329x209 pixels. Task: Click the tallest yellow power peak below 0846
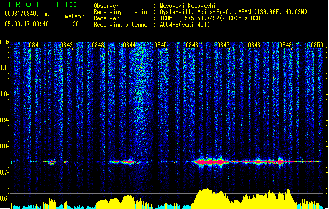[x=207, y=198]
